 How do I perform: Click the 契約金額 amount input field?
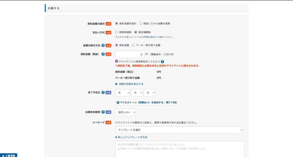(x=130, y=54)
